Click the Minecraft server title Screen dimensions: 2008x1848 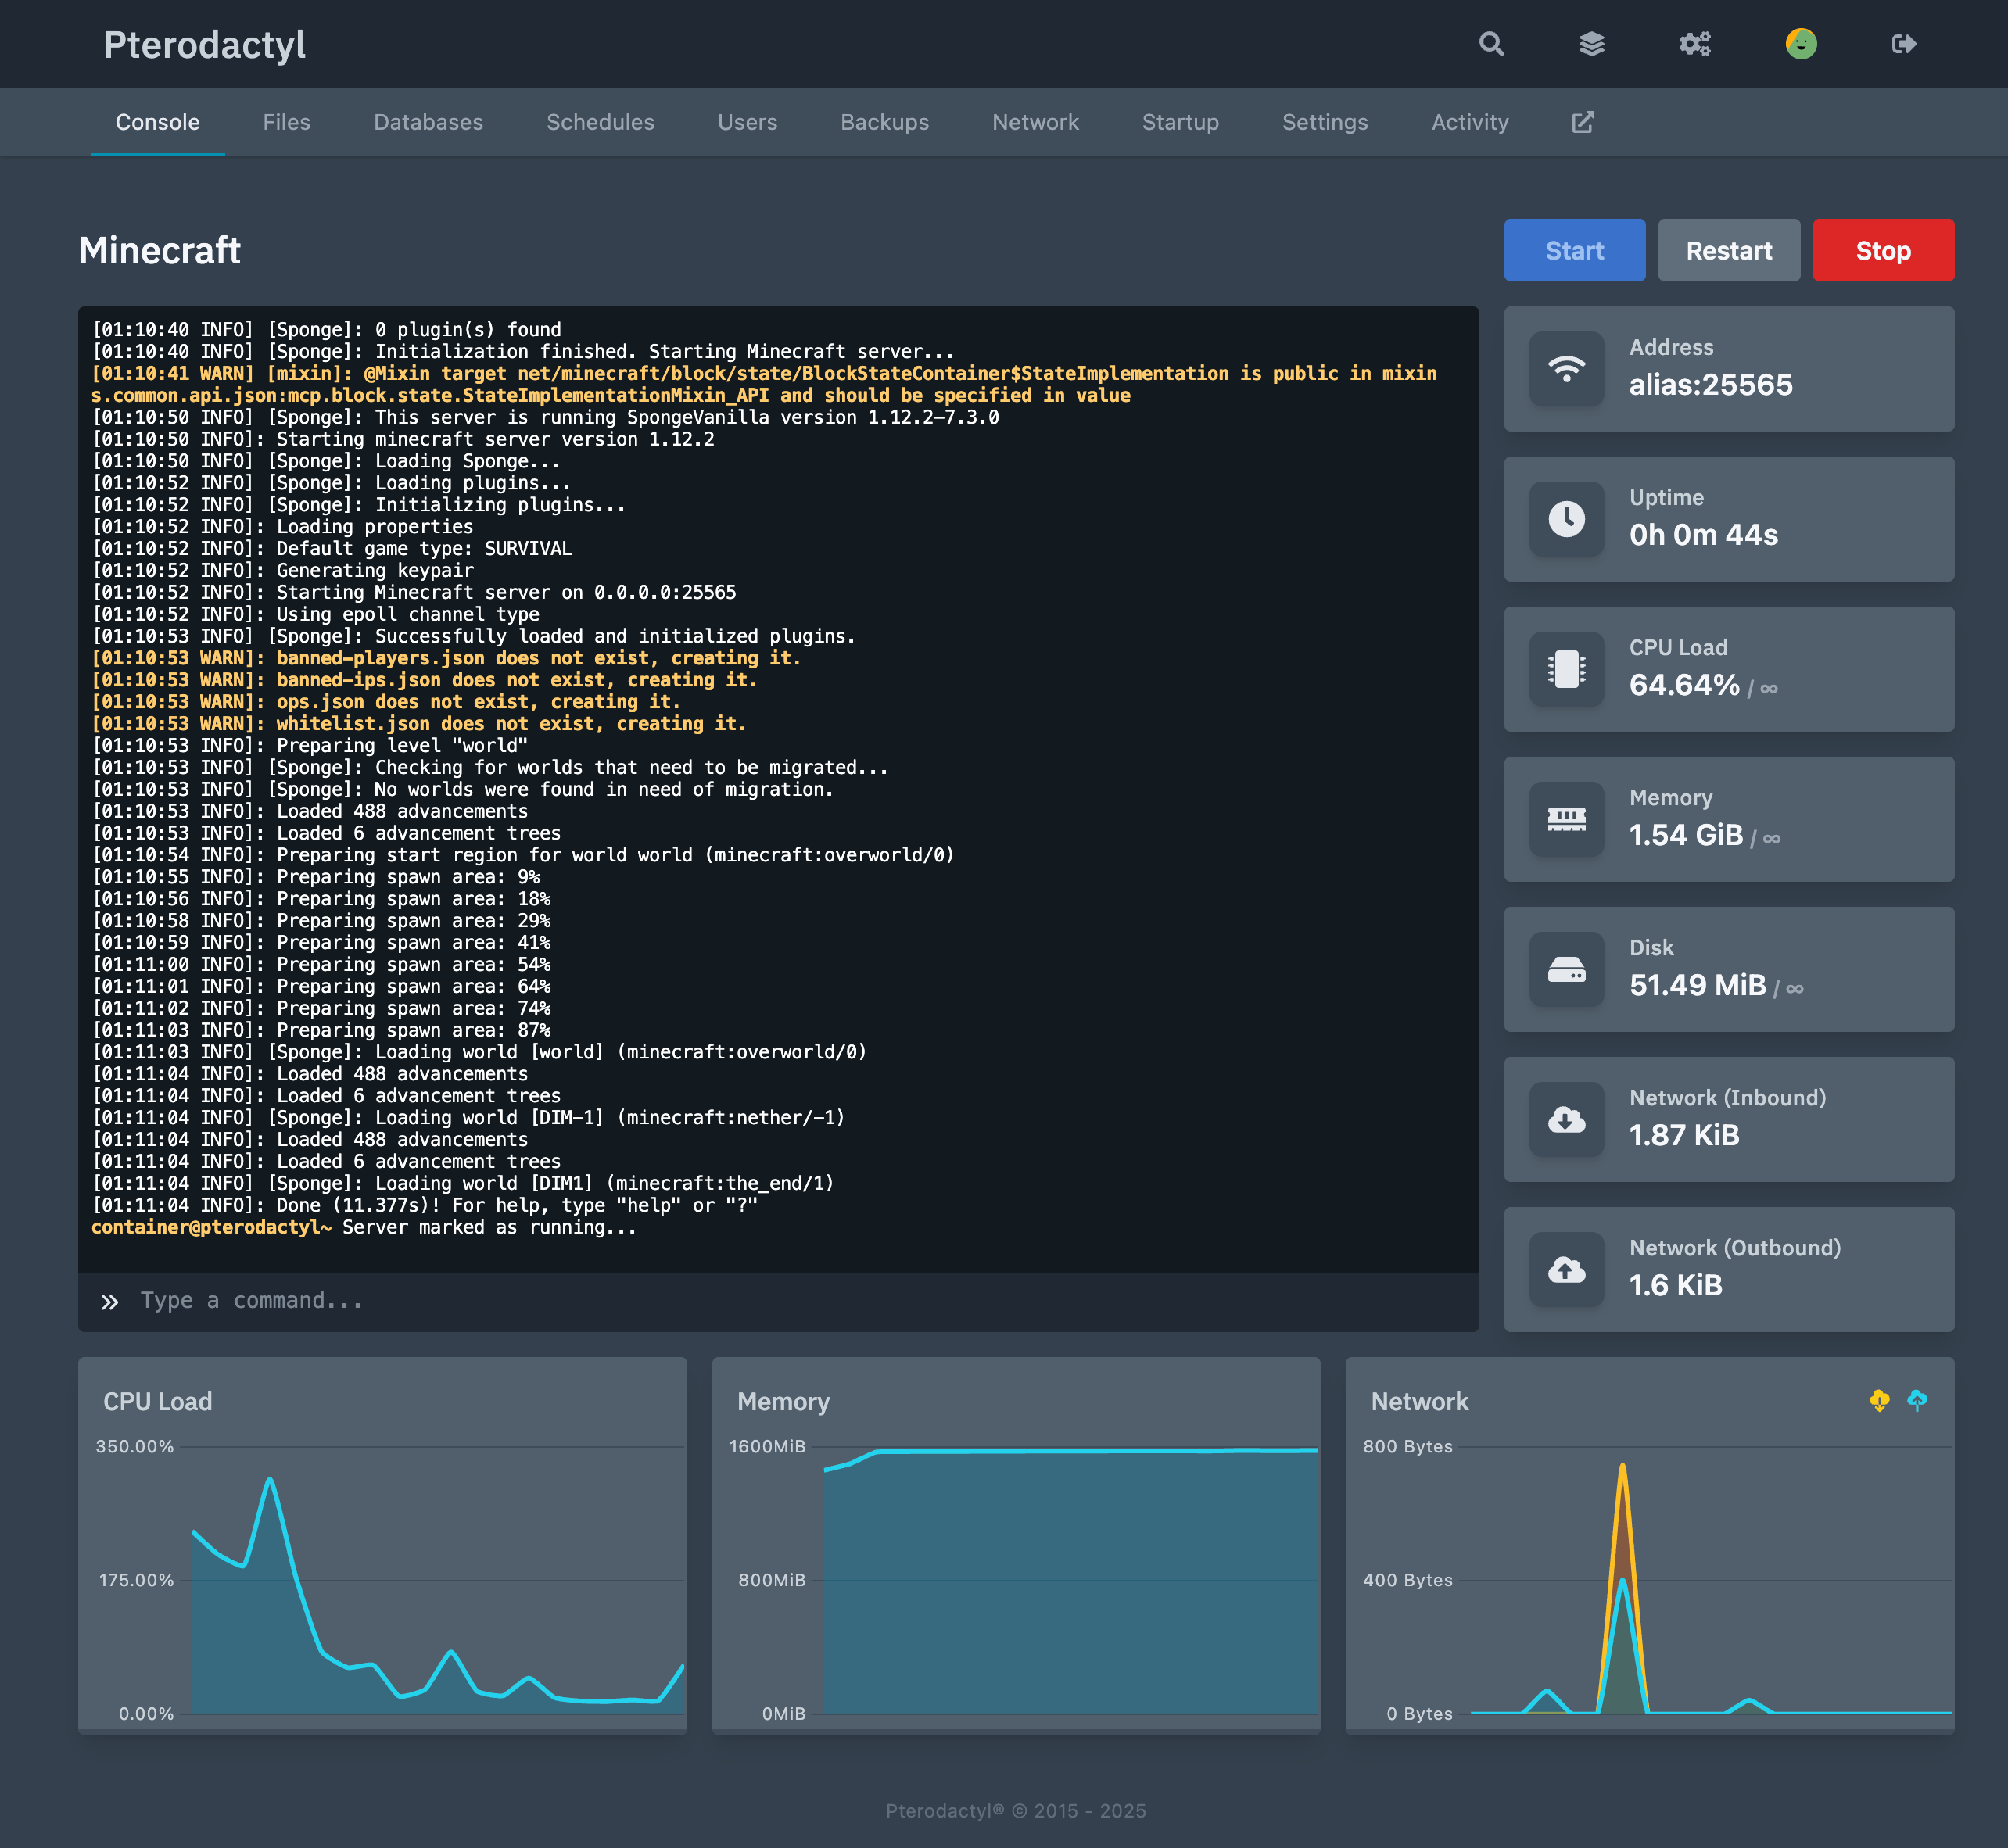[x=160, y=250]
